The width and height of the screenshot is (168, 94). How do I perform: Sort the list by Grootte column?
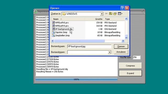94,19
